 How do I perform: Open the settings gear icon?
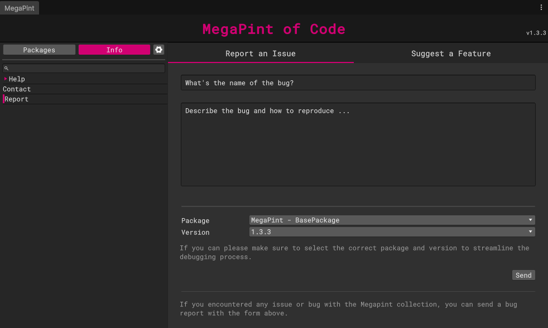pos(159,50)
